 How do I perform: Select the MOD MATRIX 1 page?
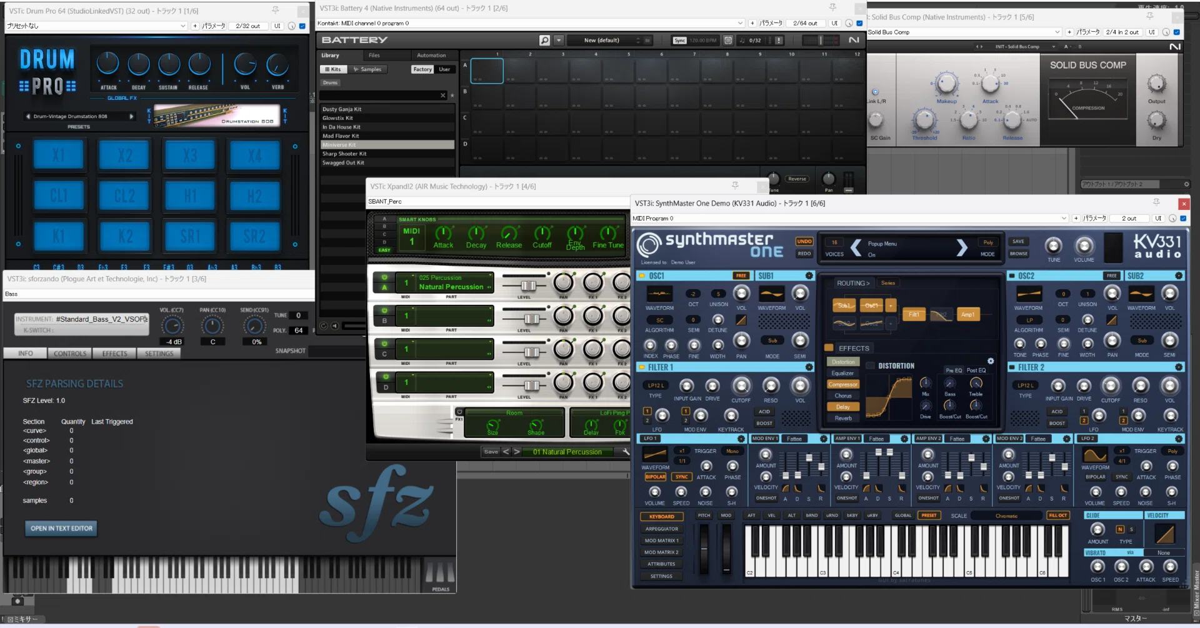pyautogui.click(x=661, y=541)
